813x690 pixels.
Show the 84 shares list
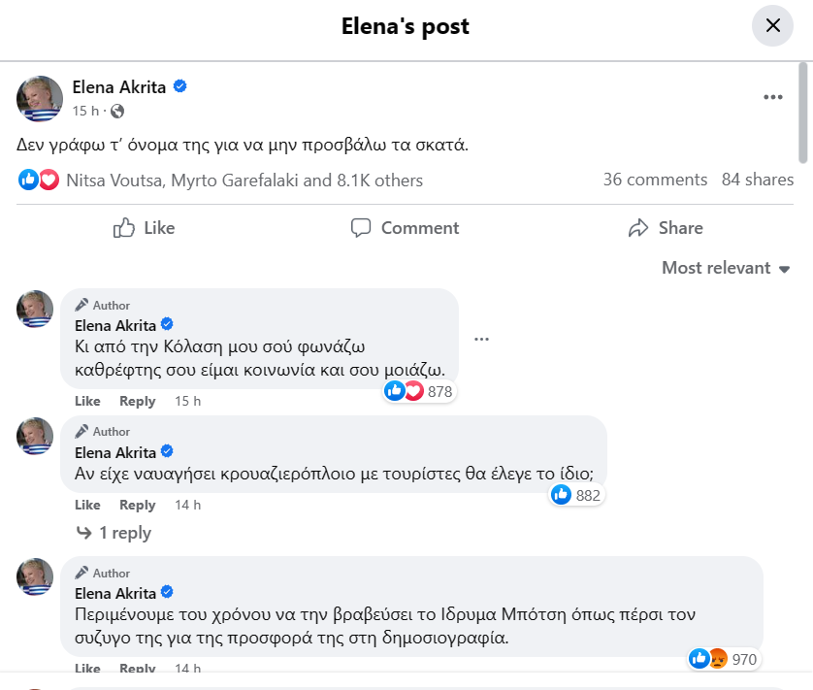pos(757,180)
